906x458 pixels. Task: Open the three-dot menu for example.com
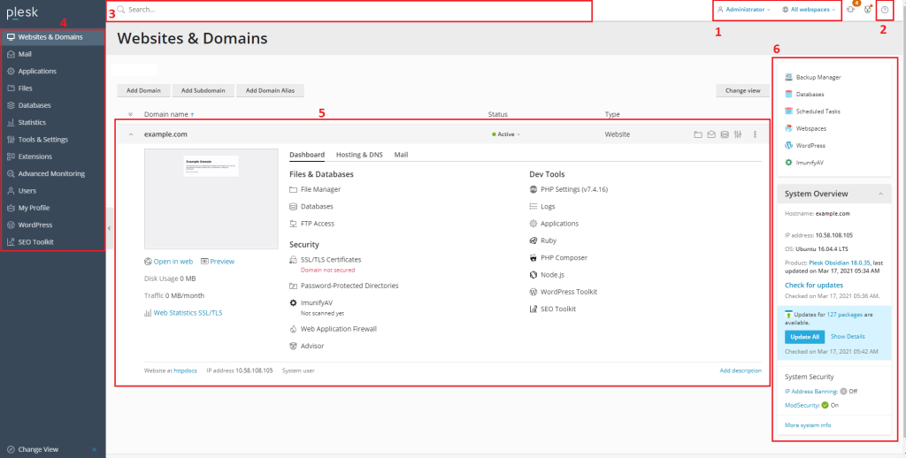coord(755,134)
